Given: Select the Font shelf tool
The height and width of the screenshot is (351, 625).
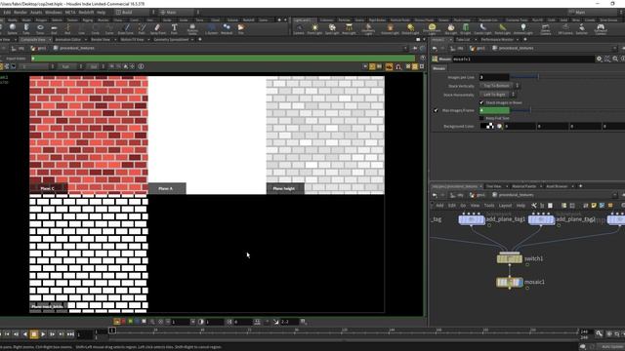Looking at the screenshot, I should (174, 28).
